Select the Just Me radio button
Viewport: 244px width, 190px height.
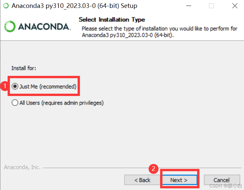tap(15, 86)
